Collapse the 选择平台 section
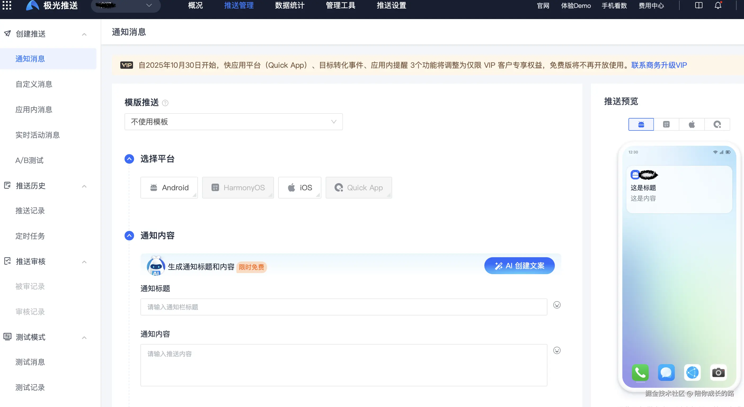Image resolution: width=744 pixels, height=407 pixels. coord(129,159)
